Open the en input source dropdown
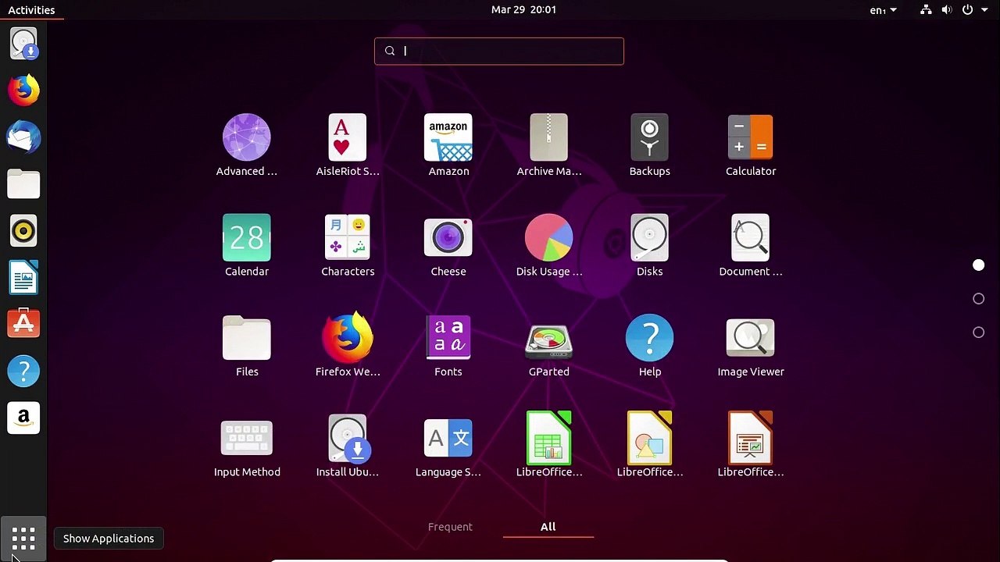The image size is (1000, 562). click(884, 10)
